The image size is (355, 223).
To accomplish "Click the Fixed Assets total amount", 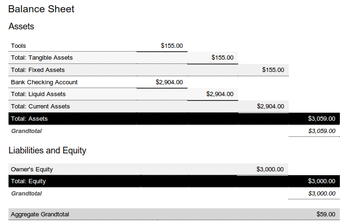I will coord(273,70).
